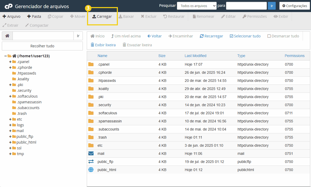The width and height of the screenshot is (311, 187).
Task: Expand the logs tree folder
Action: (x=10, y=125)
